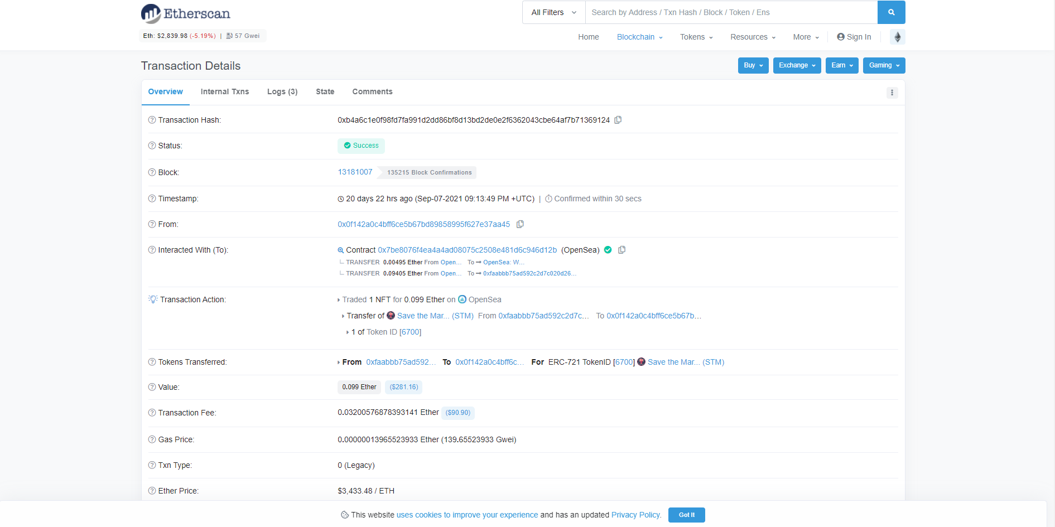Viewport: 1055px width, 527px height.
Task: Click the Ethereum network icon in header
Action: pyautogui.click(x=897, y=37)
